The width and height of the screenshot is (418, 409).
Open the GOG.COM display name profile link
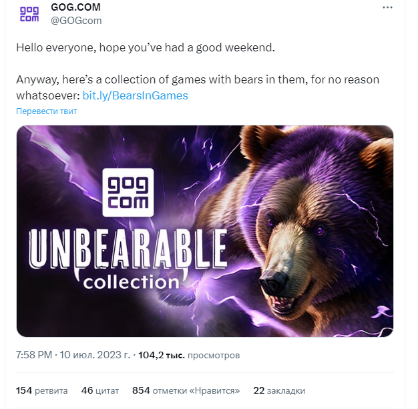75,7
